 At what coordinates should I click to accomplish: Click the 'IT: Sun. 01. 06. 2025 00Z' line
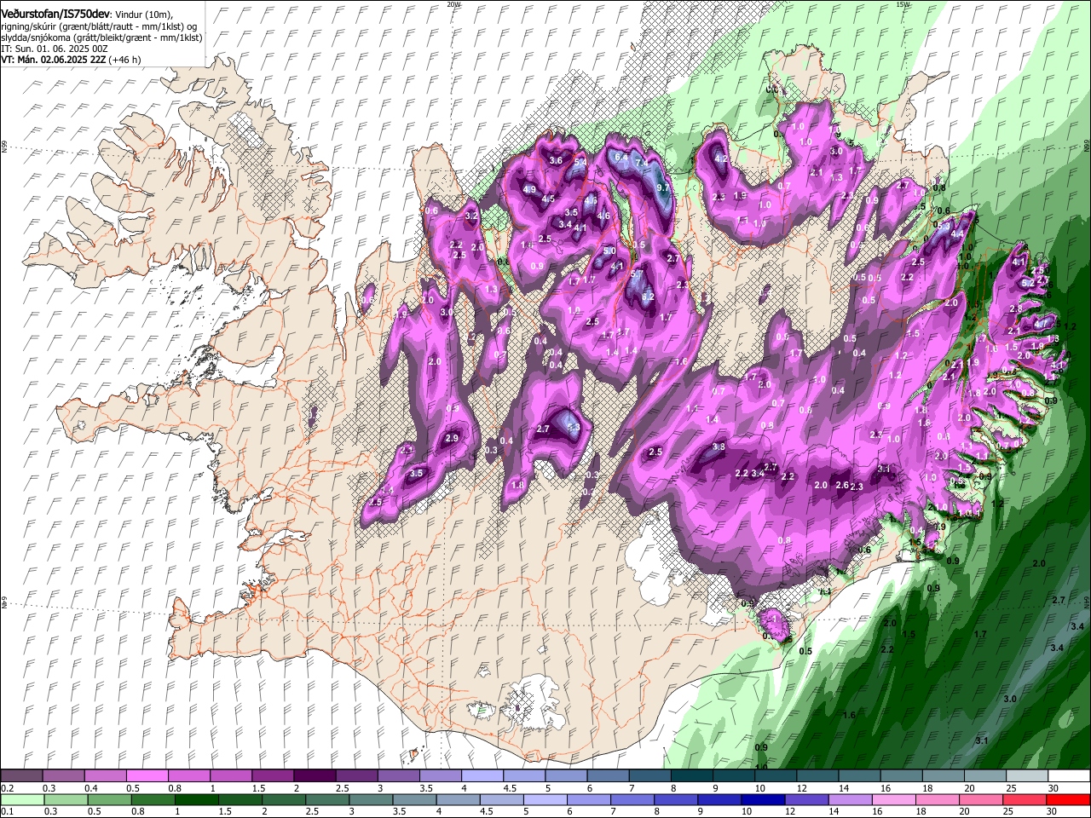pyautogui.click(x=54, y=49)
